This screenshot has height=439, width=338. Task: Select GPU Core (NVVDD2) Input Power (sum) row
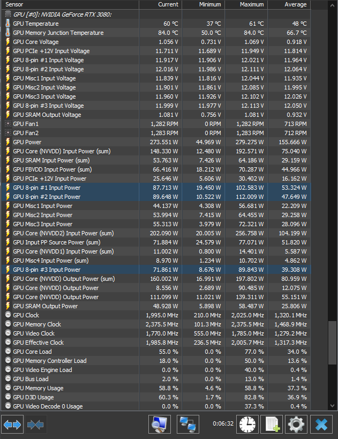point(156,233)
